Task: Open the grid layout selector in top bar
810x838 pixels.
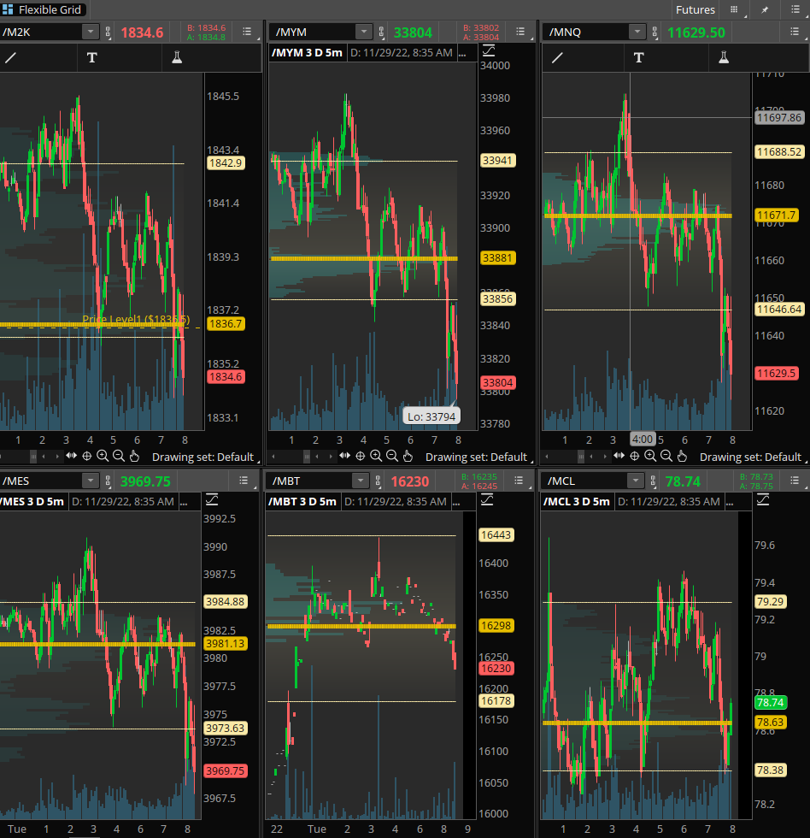Action: tap(734, 9)
